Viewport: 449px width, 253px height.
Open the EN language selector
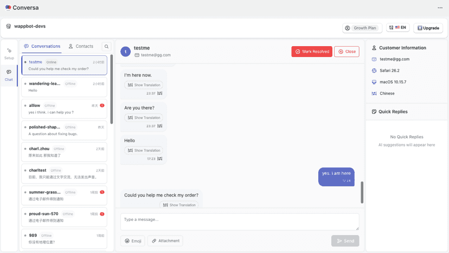[x=397, y=28]
